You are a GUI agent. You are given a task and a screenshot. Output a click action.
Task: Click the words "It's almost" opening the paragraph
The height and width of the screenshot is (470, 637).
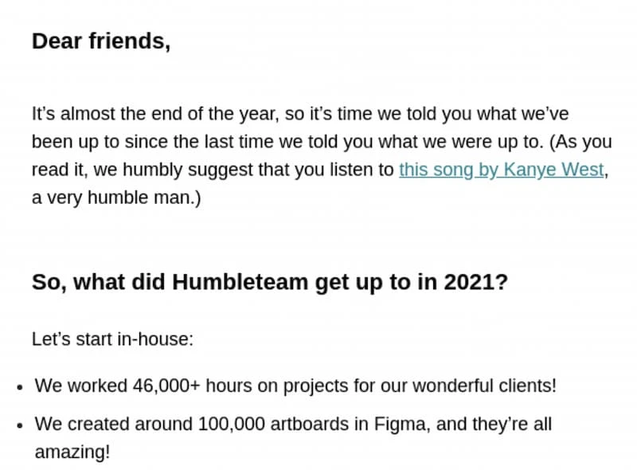(x=74, y=114)
